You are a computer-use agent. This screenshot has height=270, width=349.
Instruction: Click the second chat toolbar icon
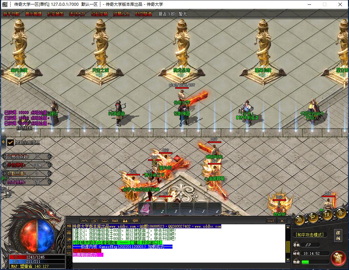pyautogui.click(x=95, y=221)
